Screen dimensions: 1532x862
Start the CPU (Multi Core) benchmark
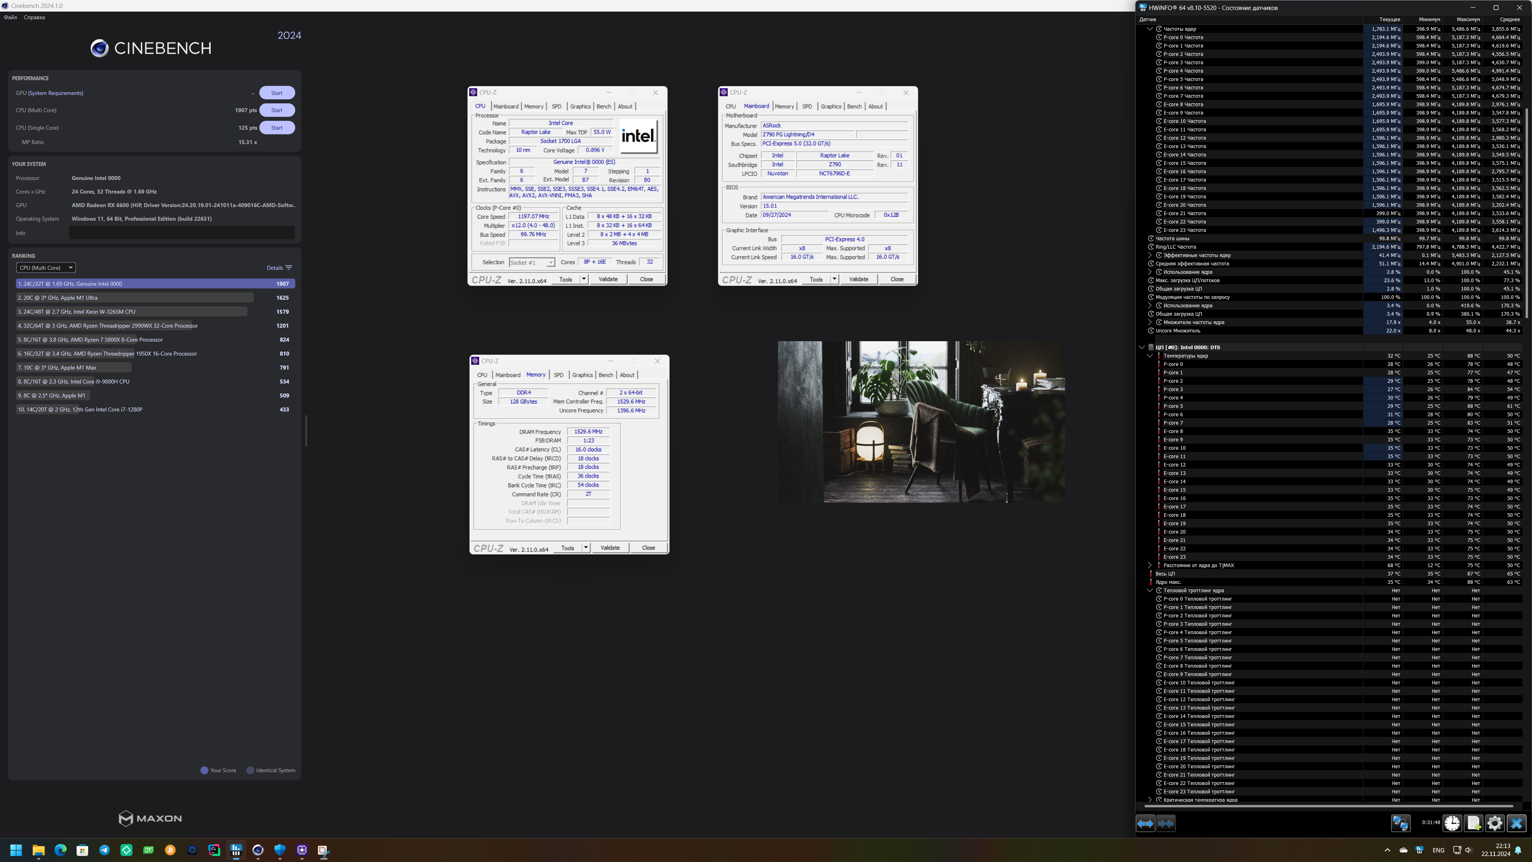pos(276,110)
